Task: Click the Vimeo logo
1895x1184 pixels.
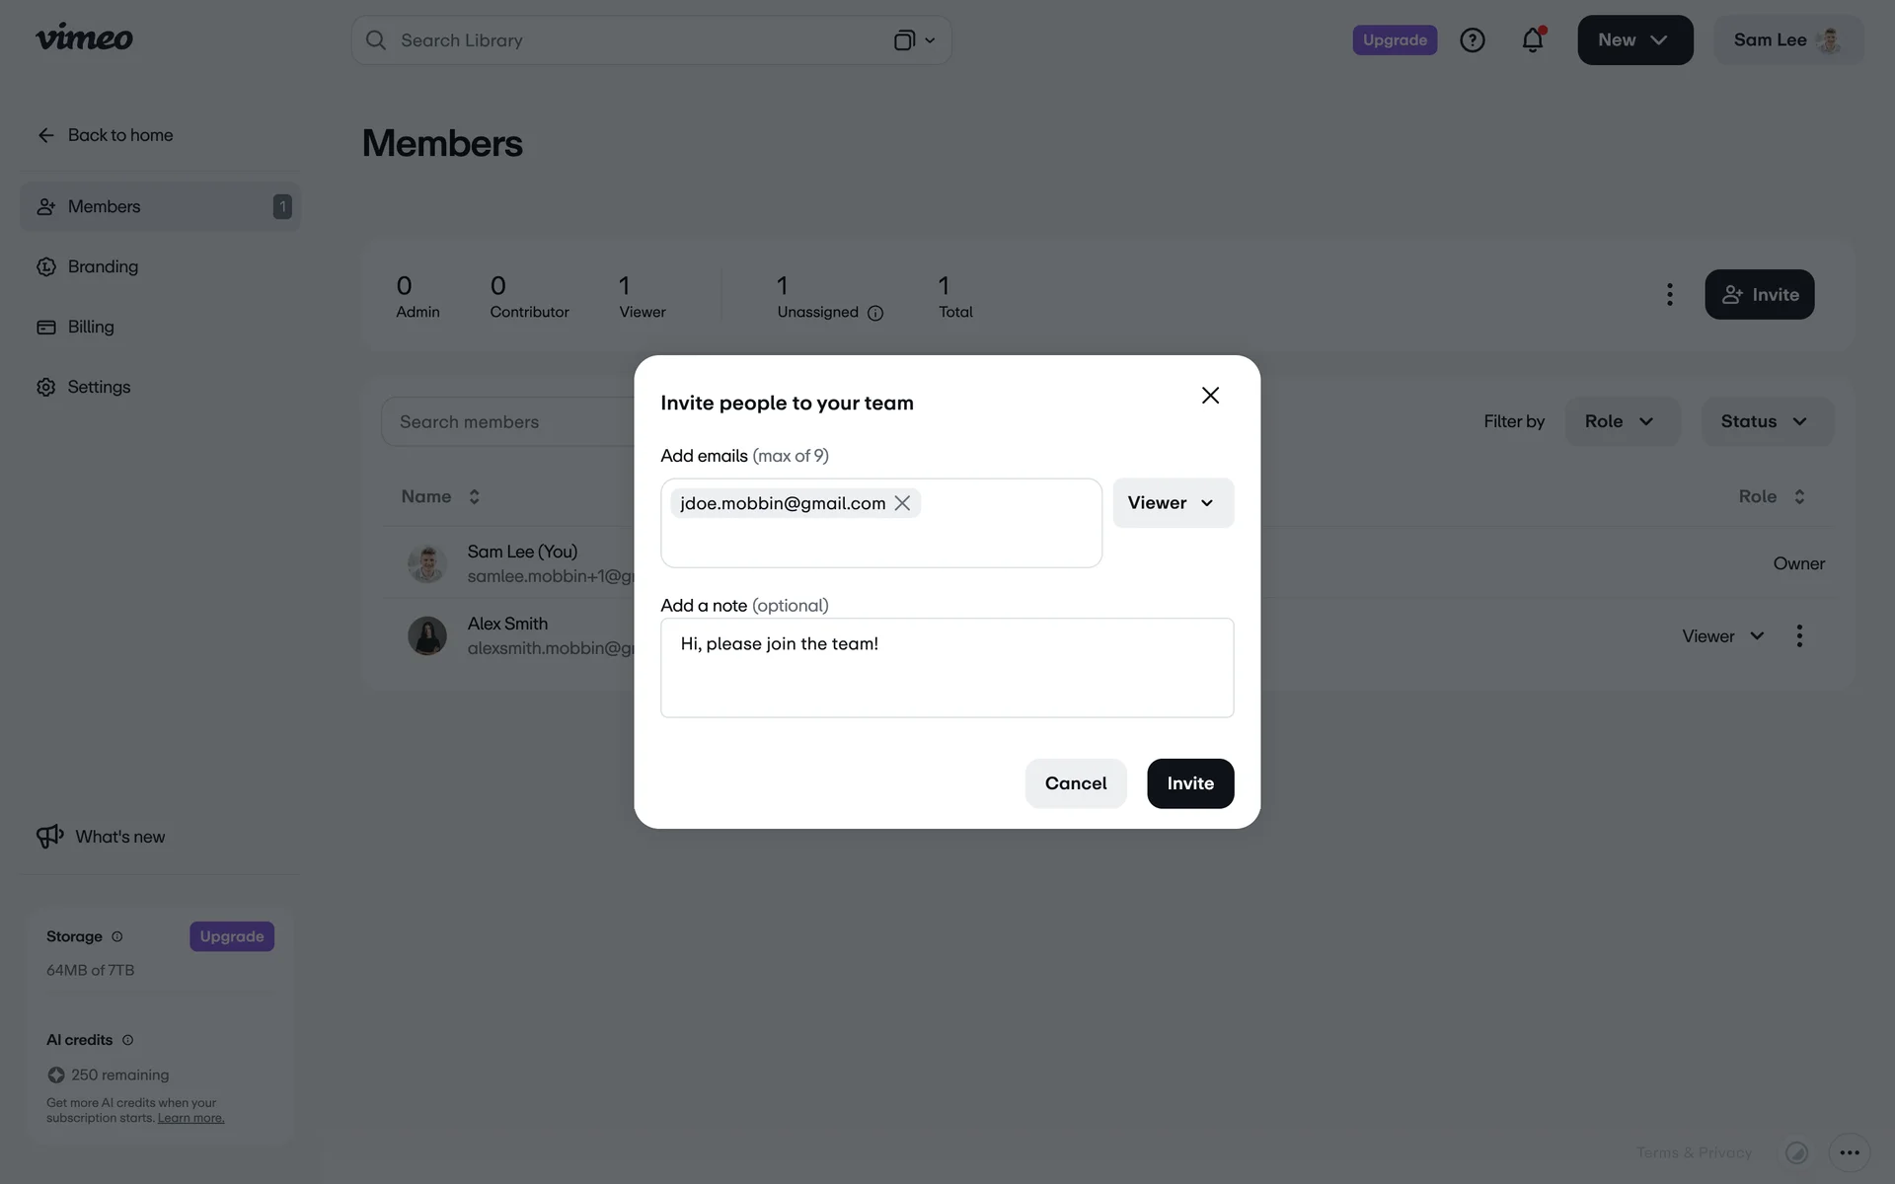Action: click(84, 38)
